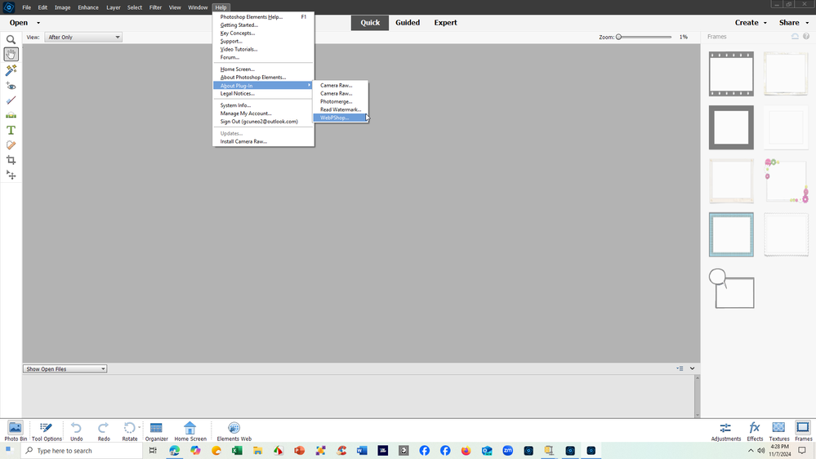This screenshot has height=459, width=816.
Task: Open the Tool Options panel
Action: tap(47, 431)
